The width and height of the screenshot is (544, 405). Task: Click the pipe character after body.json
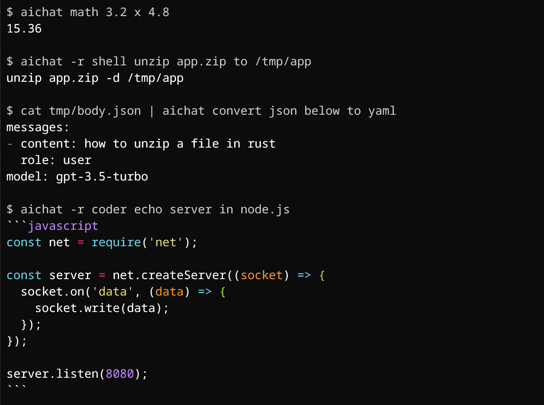tap(152, 111)
